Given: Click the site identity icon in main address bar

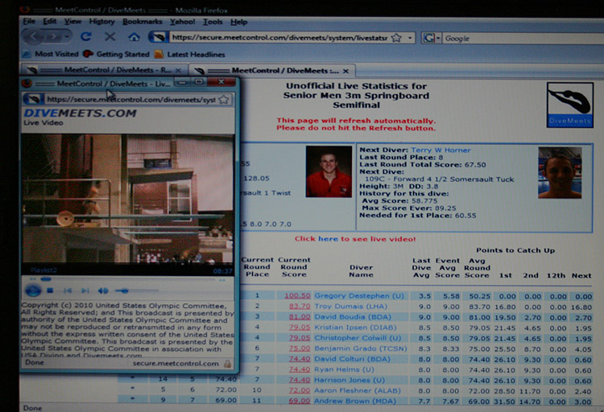Looking at the screenshot, I should (158, 37).
